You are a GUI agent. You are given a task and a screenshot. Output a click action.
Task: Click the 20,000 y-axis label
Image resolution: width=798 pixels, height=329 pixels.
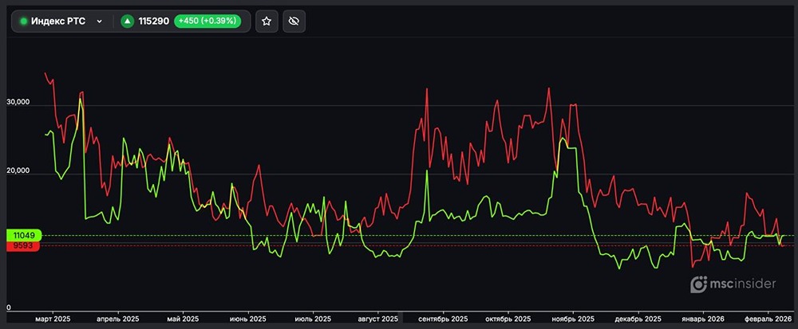click(x=18, y=171)
